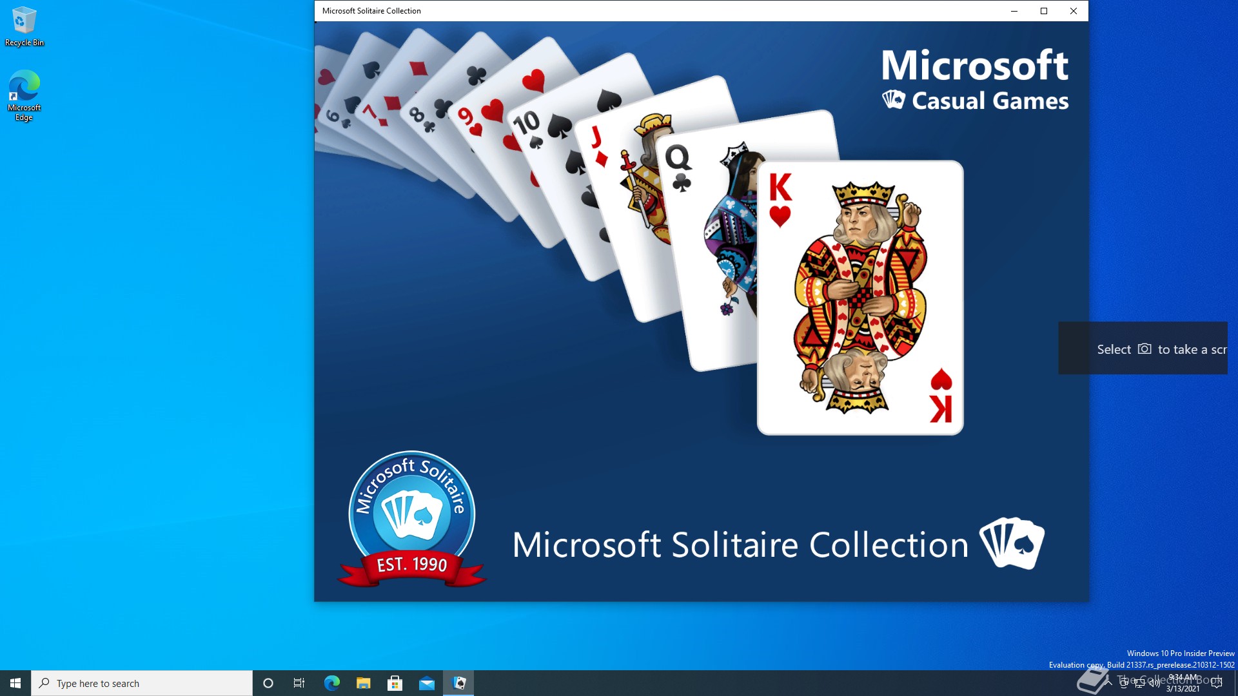Maximize the Microsoft Solitaire Collection window
The image size is (1238, 696).
1044,11
